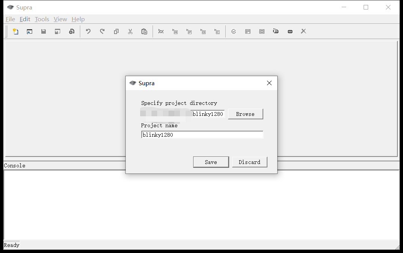Screen dimensions: 403x253
Task: Click the chip icon marked D
Action: (262, 31)
